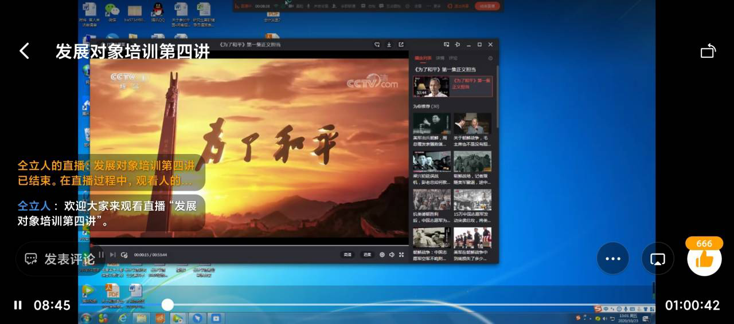The image size is (734, 324).
Task: Select the 播放列表 playlist tab
Action: click(423, 58)
